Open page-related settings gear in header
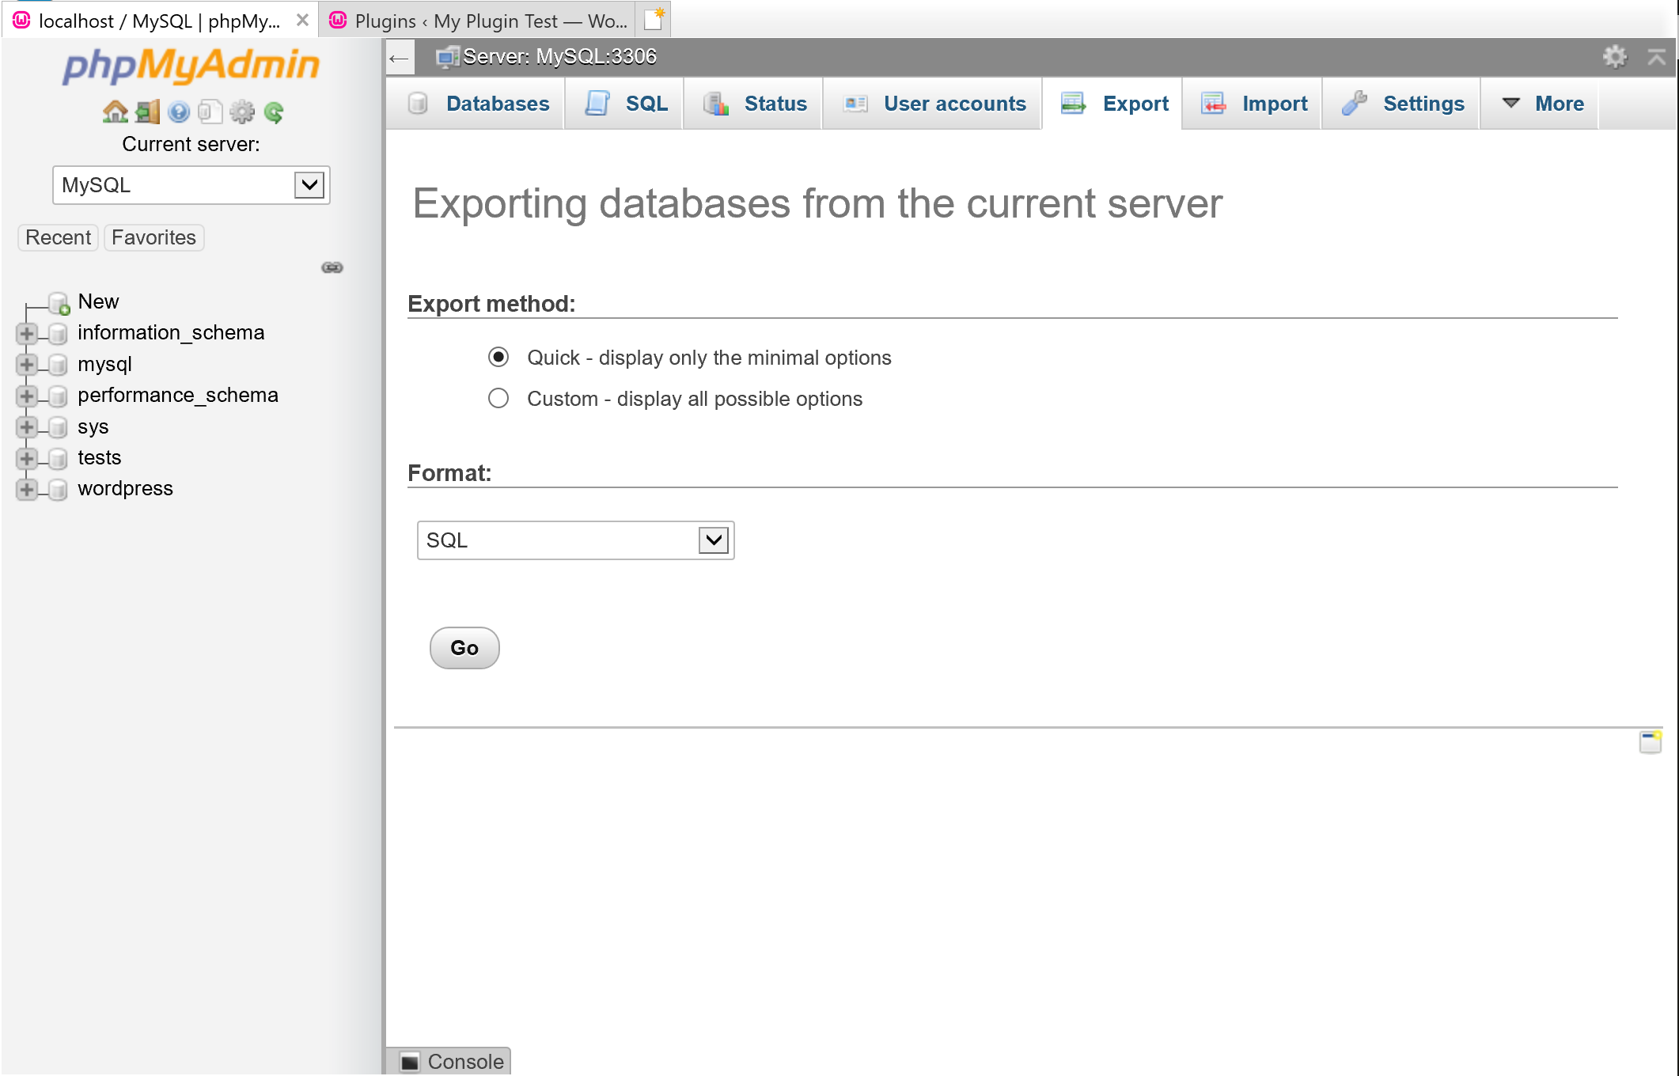The height and width of the screenshot is (1076, 1679). [x=1615, y=56]
